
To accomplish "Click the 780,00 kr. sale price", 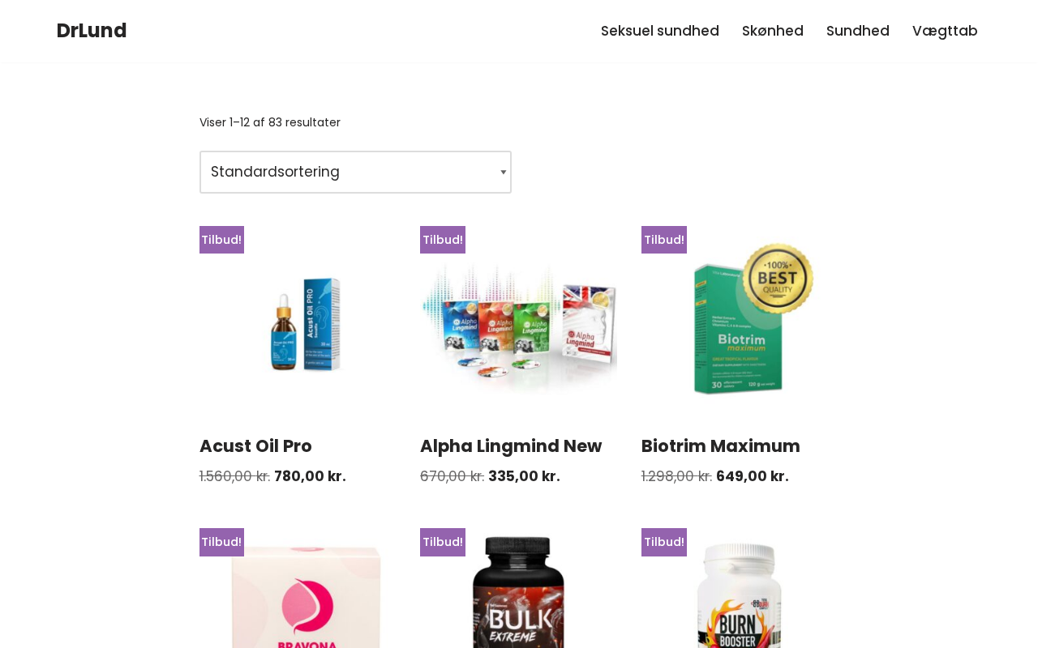I will point(310,476).
